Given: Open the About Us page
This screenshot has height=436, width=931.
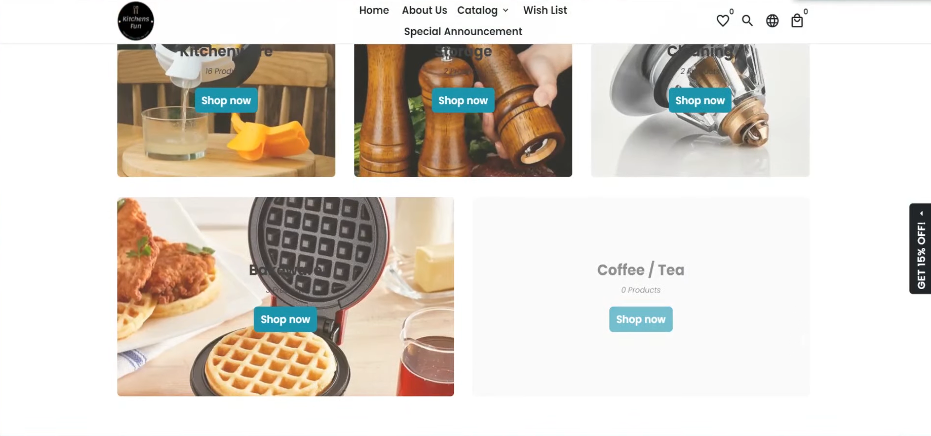Looking at the screenshot, I should pos(424,10).
